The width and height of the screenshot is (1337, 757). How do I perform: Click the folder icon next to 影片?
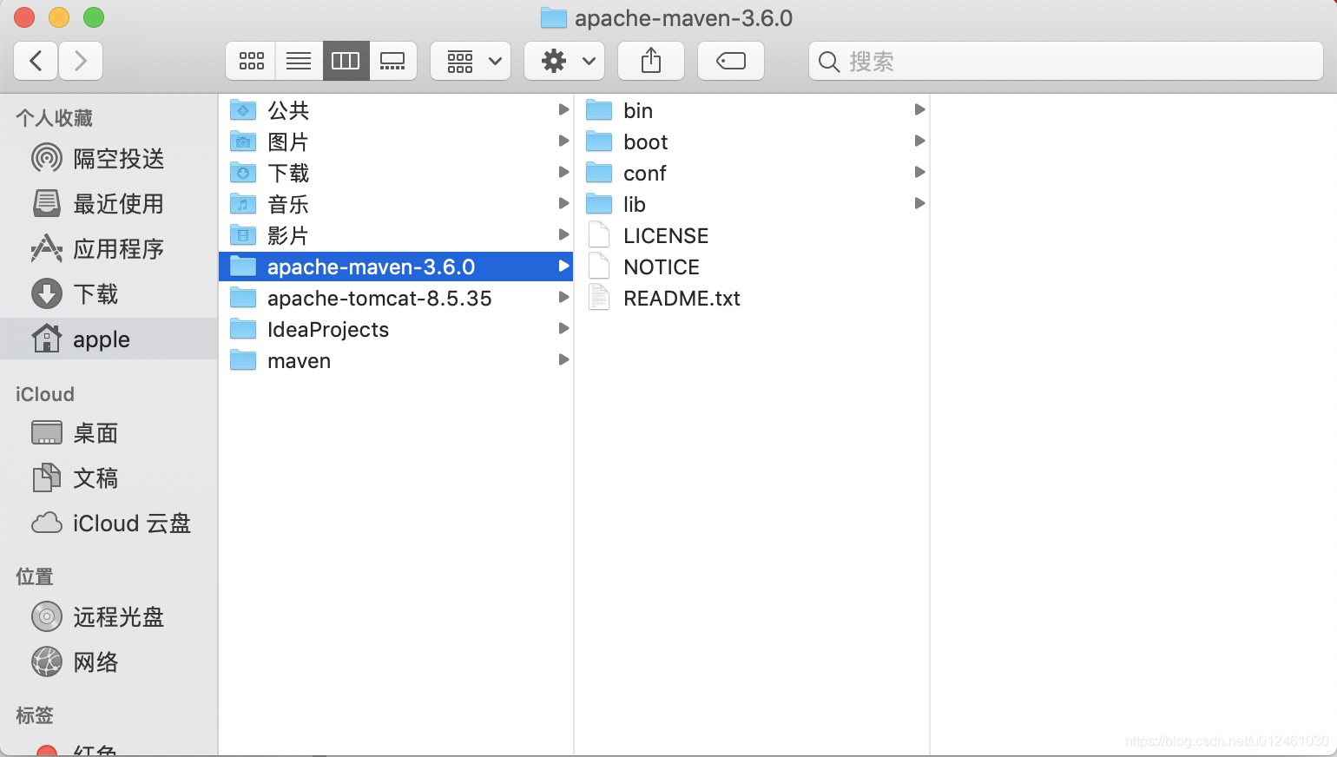tap(243, 235)
